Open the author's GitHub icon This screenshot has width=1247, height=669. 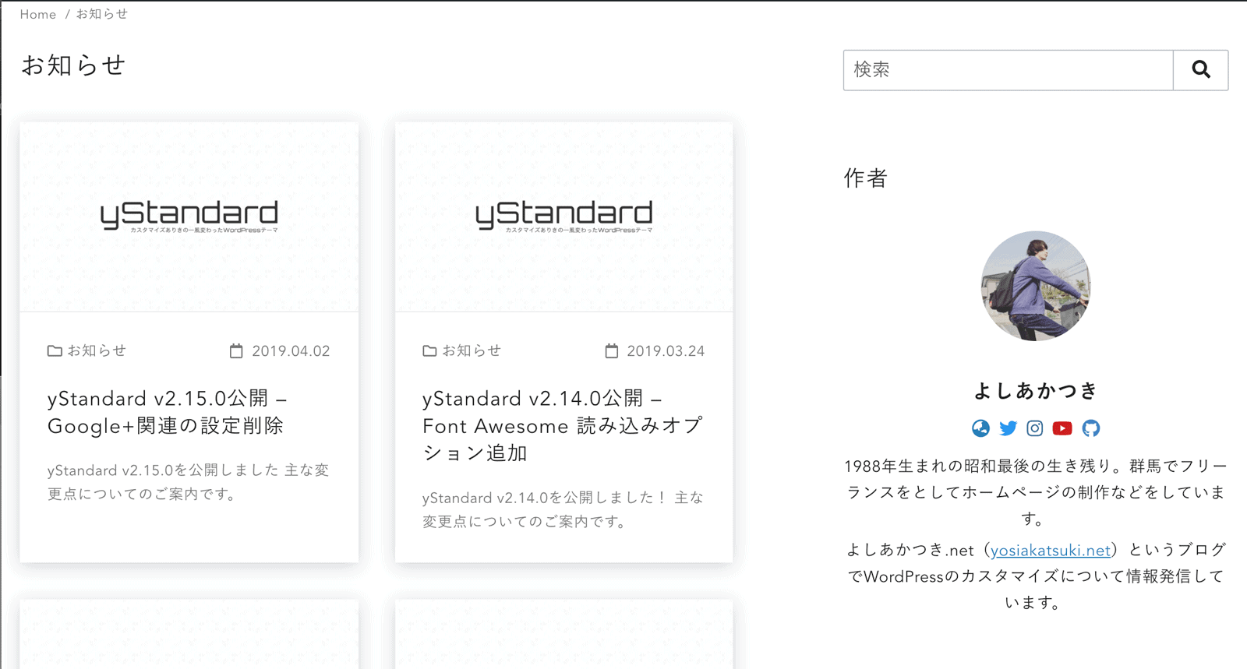click(x=1091, y=428)
